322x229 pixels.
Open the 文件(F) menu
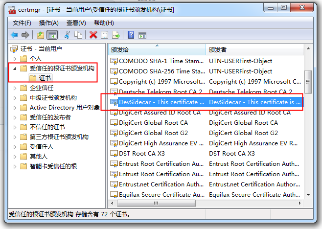tap(22, 23)
